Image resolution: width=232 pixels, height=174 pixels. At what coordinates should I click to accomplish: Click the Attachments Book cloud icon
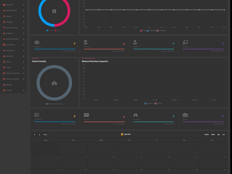pyautogui.click(x=4, y=39)
